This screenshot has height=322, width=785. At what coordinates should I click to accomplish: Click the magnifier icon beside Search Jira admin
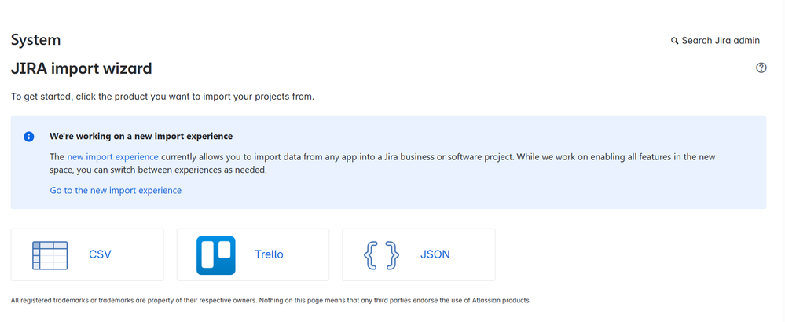coord(674,41)
